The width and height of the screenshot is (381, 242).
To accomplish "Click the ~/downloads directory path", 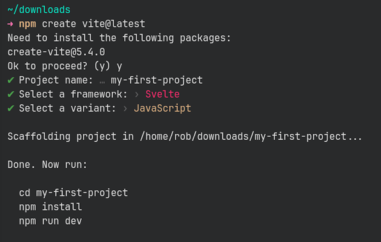I will point(39,10).
